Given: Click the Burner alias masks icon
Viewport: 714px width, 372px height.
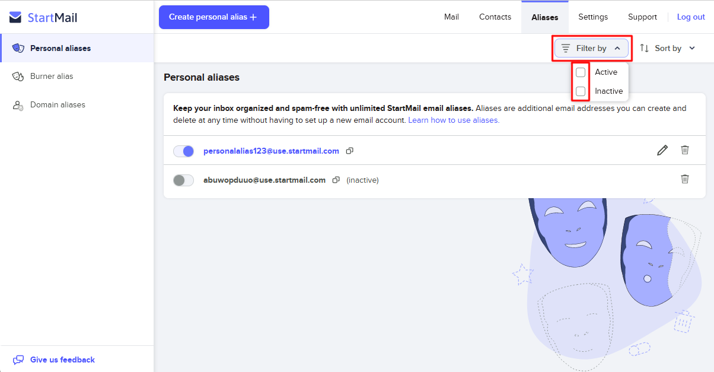Looking at the screenshot, I should tap(18, 77).
